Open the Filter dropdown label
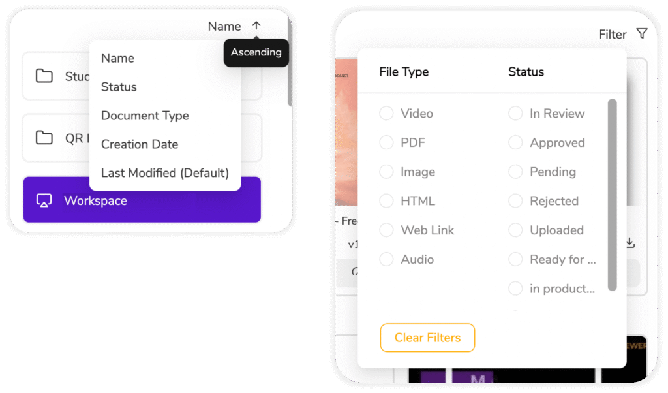Image resolution: width=668 pixels, height=393 pixels. 612,34
